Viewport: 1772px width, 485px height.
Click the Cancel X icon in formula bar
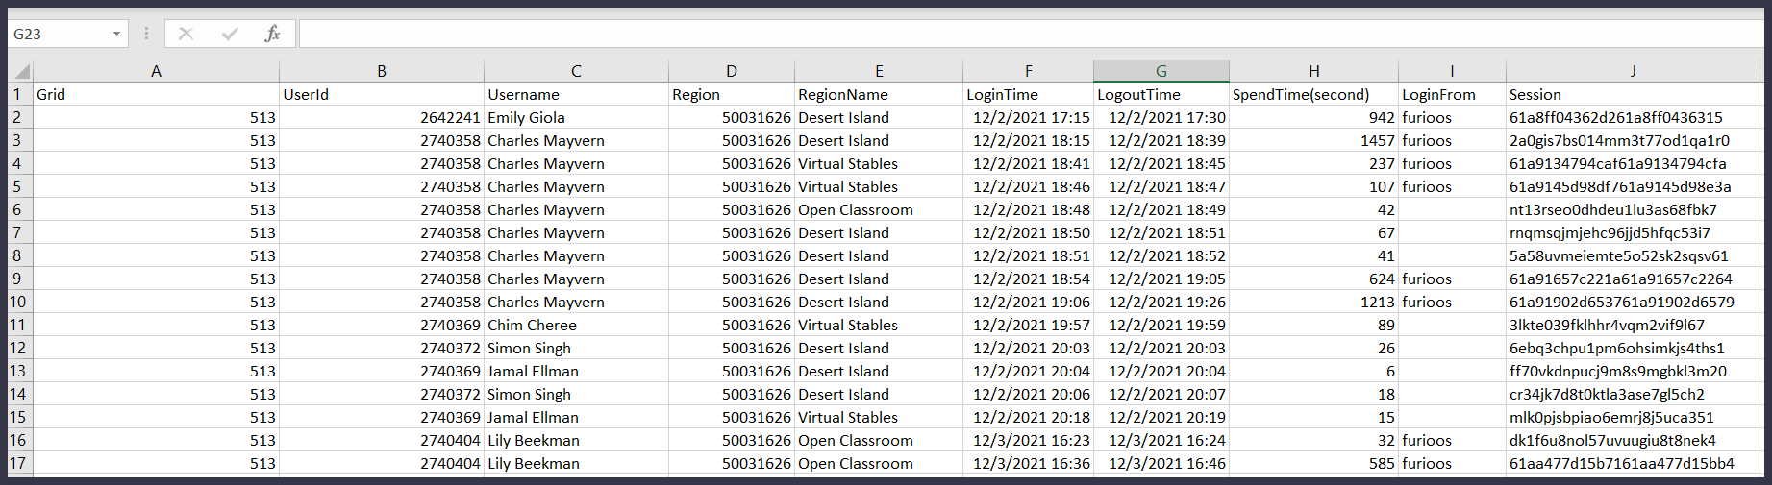[x=187, y=34]
